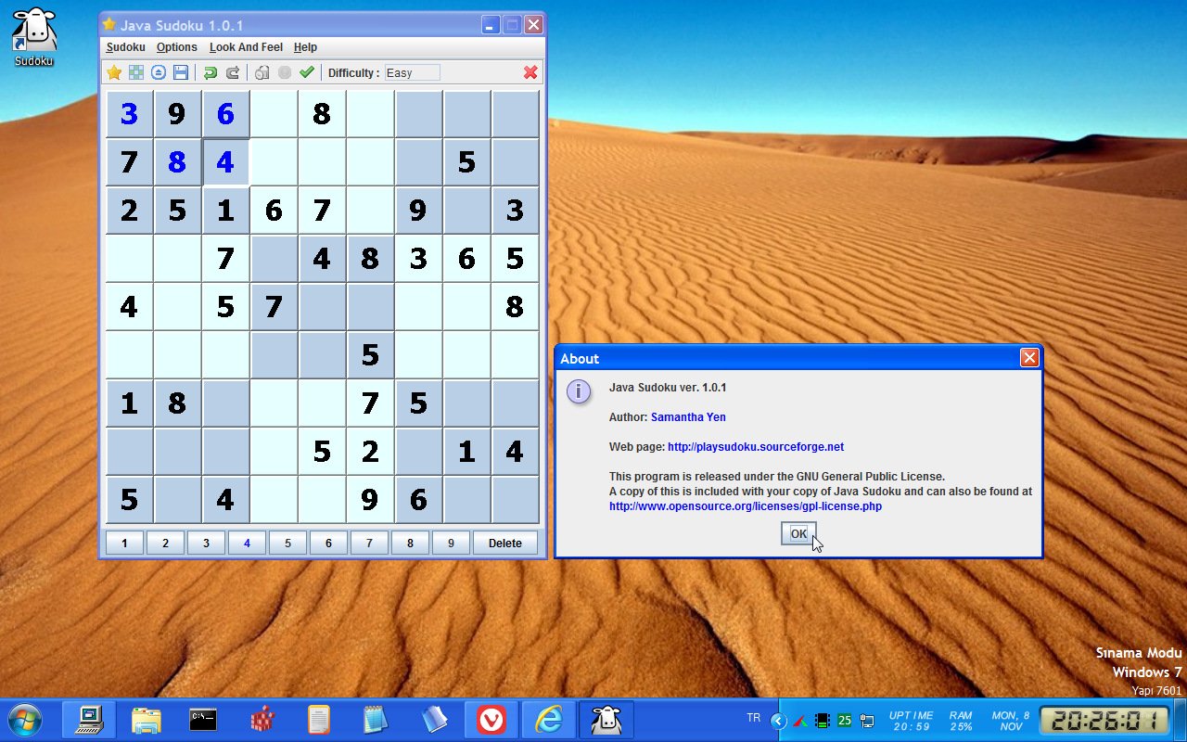The height and width of the screenshot is (742, 1187).
Task: Select number 3 on the number pad
Action: [206, 543]
